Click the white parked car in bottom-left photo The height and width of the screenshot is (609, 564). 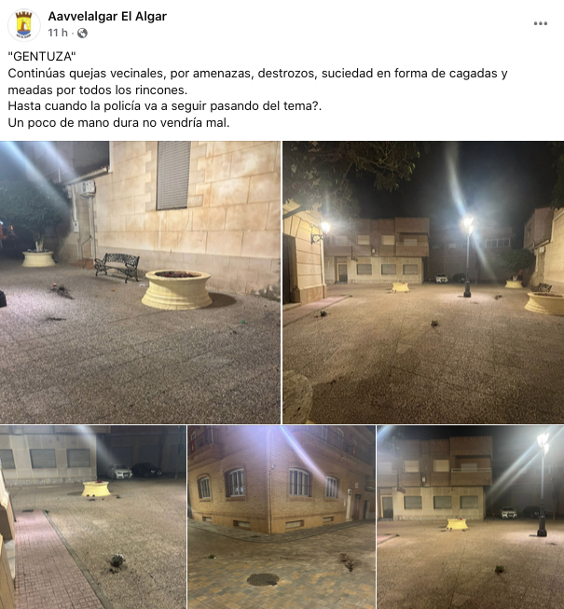click(119, 472)
